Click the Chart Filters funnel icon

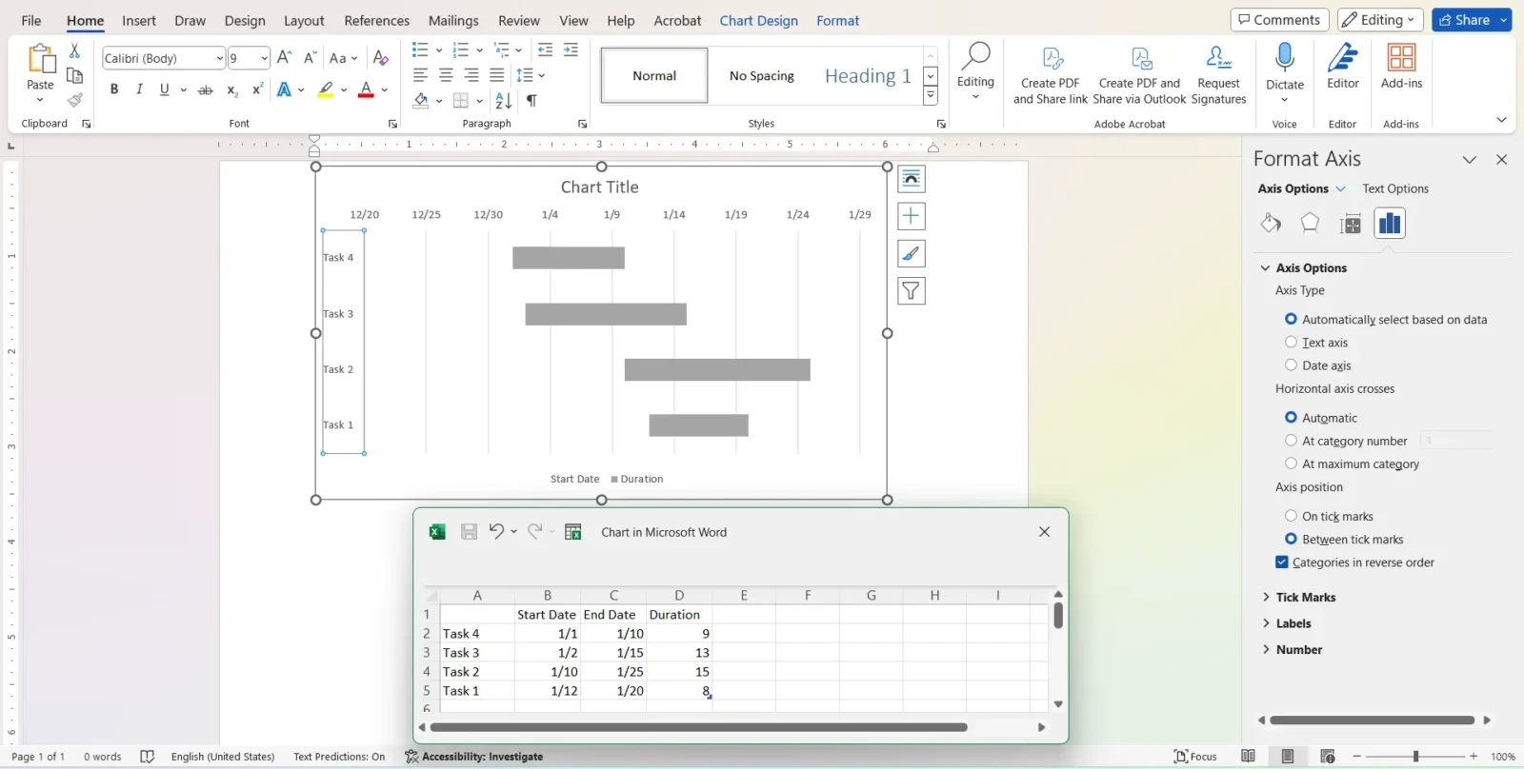point(911,291)
